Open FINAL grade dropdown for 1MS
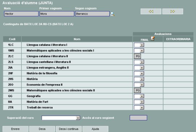 [x=139, y=50]
